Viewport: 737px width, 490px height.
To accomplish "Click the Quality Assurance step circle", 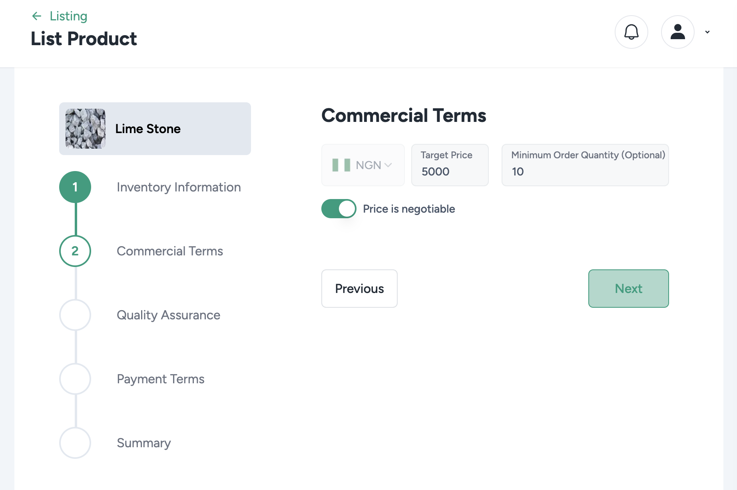I will coord(75,315).
